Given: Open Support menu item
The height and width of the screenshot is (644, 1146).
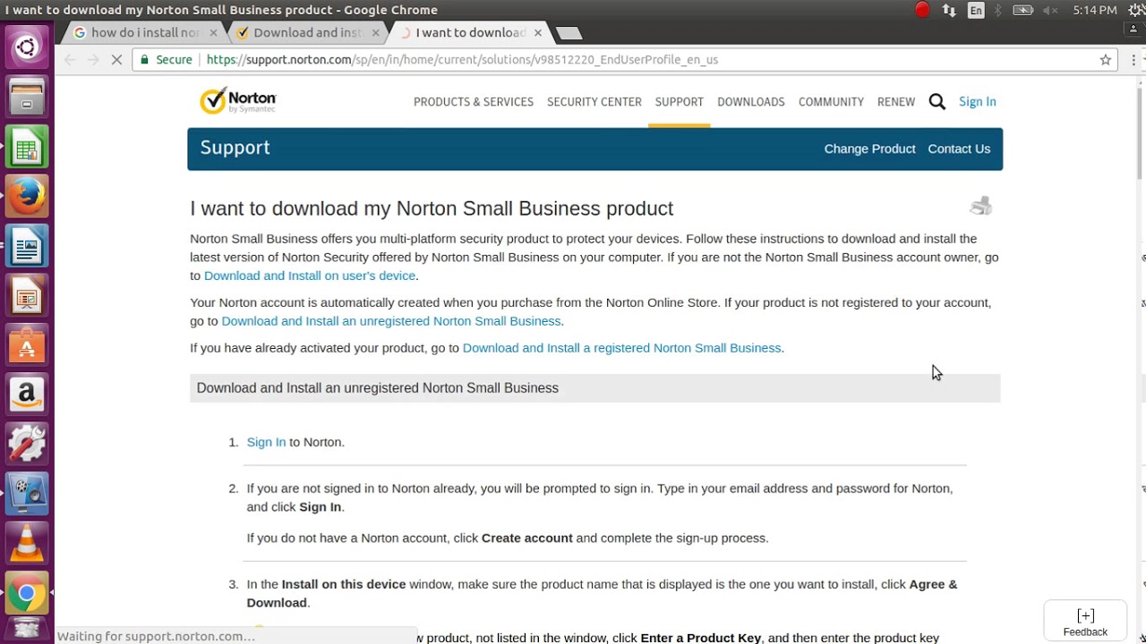Looking at the screenshot, I should point(680,102).
